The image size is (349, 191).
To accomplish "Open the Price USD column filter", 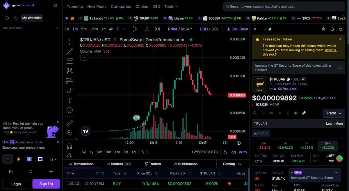I will coord(189,173).
